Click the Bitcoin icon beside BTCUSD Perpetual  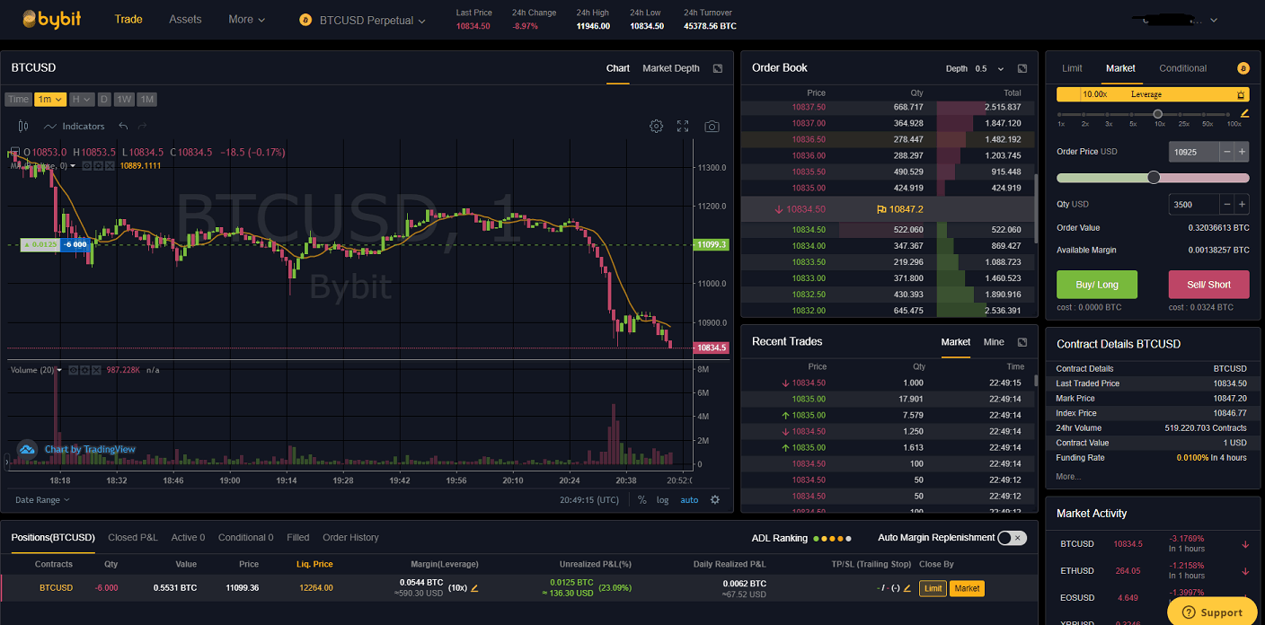[305, 20]
